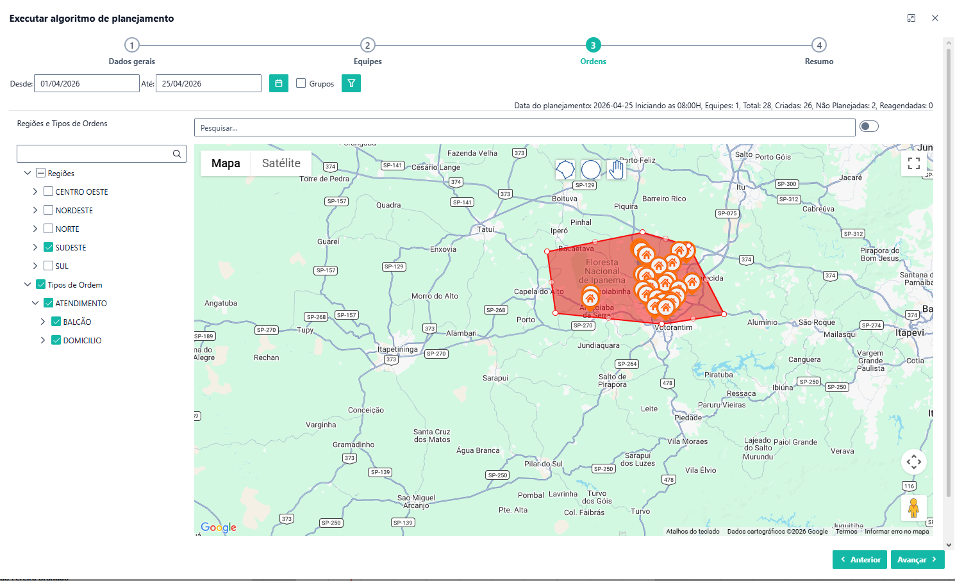955x581 pixels.
Task: Uncheck the SUDESTE region checkbox
Action: coord(49,247)
